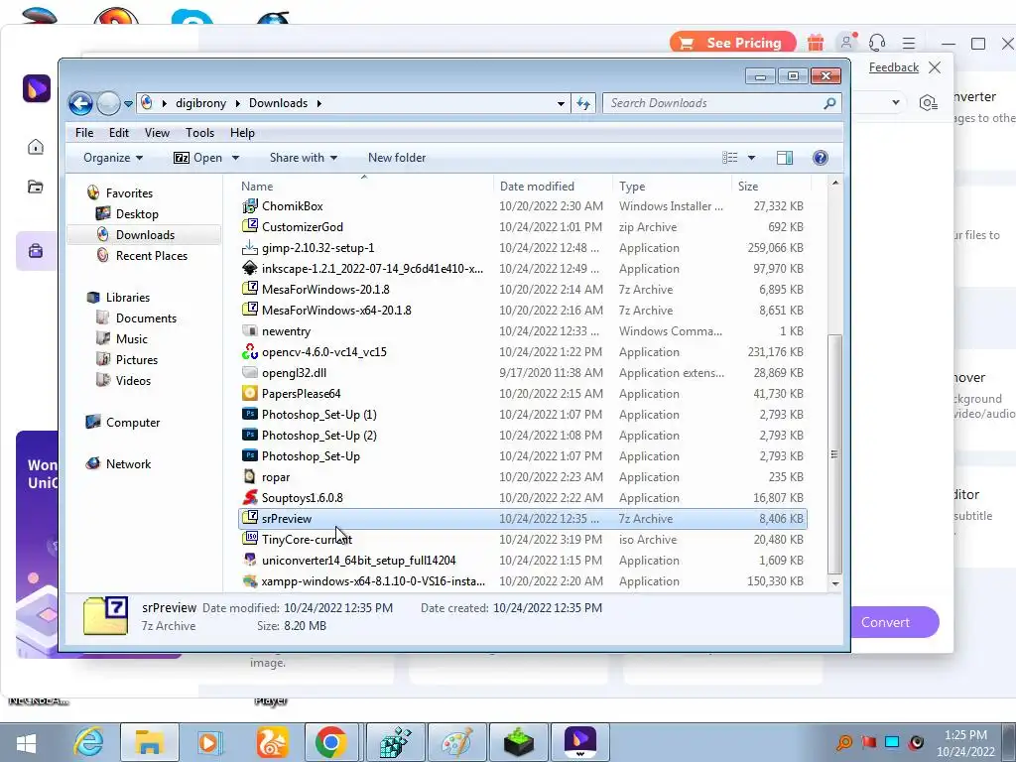This screenshot has height=762, width=1016.
Task: Click the file list scrollbar up arrow
Action: click(x=835, y=184)
